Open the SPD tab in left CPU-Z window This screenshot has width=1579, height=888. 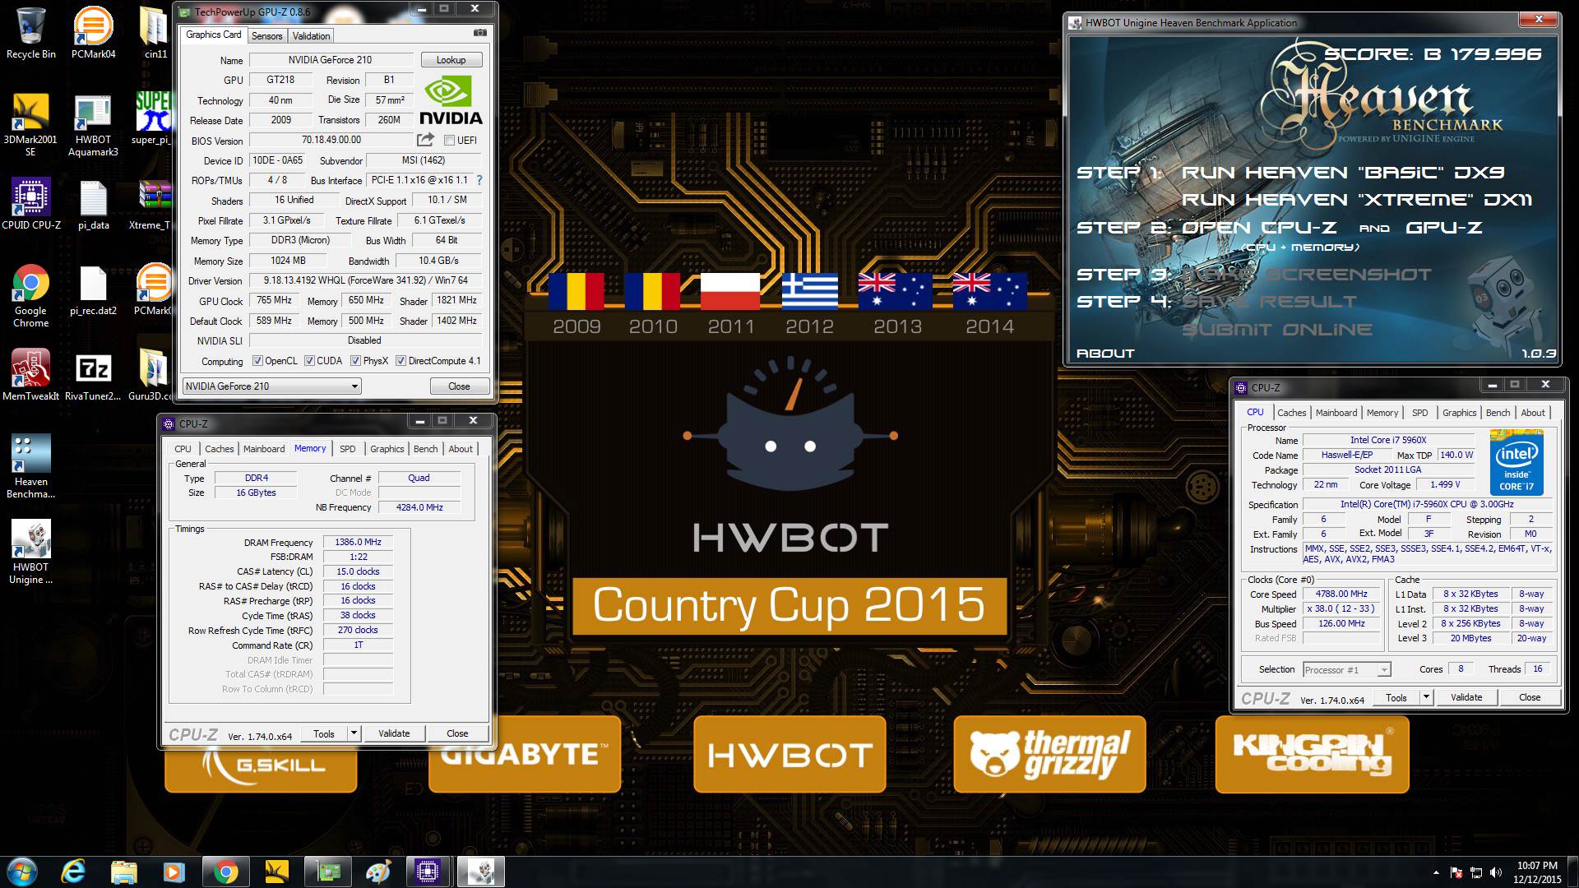(348, 449)
